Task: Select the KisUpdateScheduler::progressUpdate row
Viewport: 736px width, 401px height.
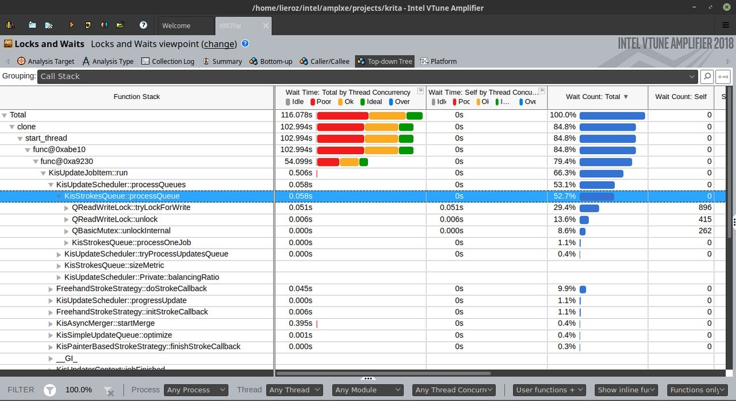Action: (x=362, y=300)
